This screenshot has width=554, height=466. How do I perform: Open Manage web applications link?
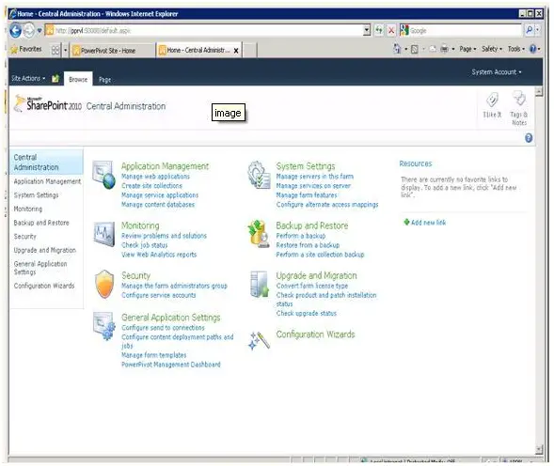click(x=155, y=177)
